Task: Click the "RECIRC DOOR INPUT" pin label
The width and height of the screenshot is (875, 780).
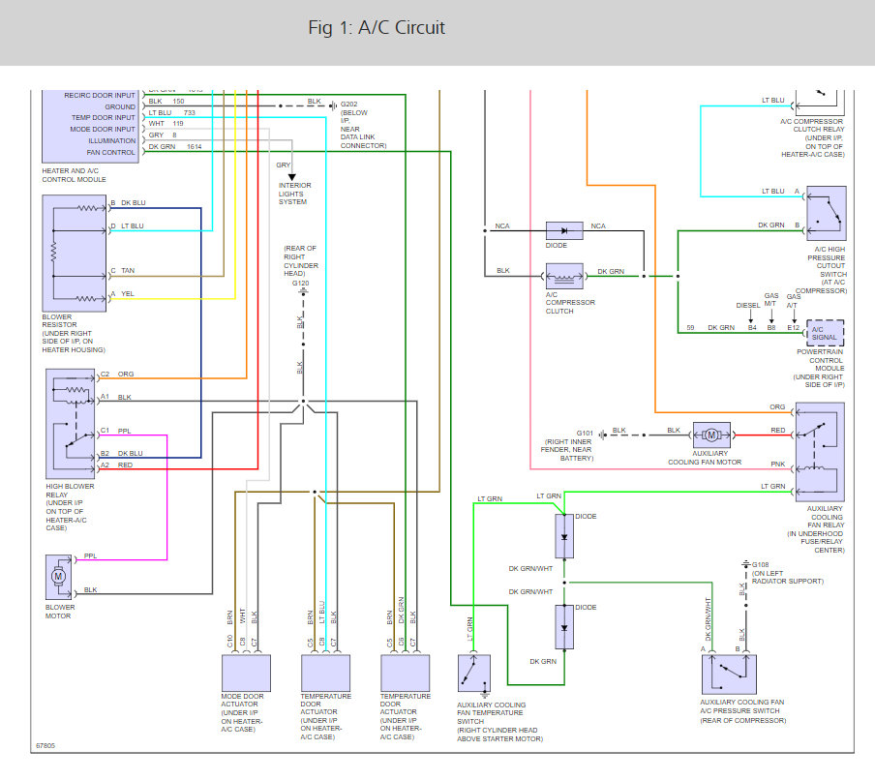Action: [100, 96]
